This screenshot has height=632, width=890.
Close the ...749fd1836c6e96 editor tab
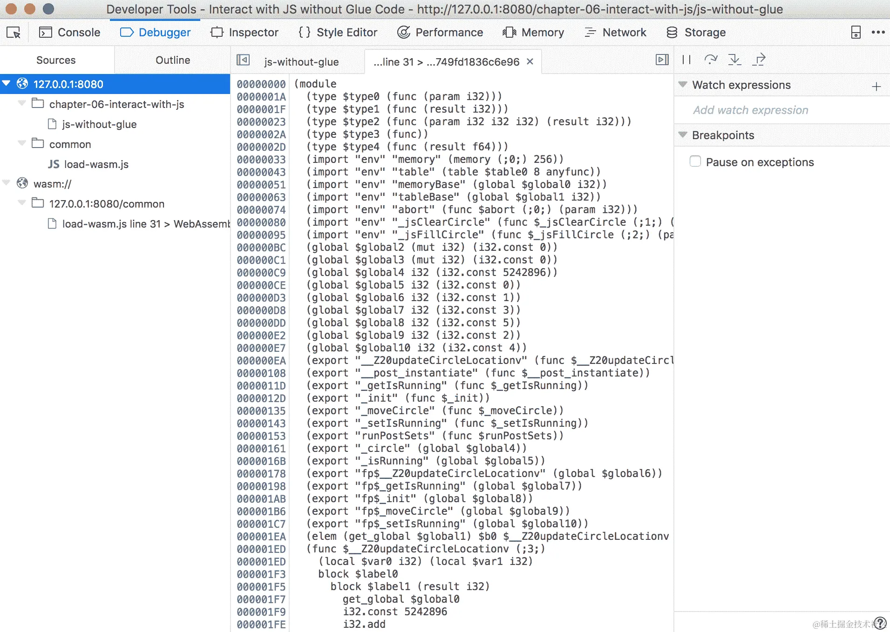[530, 61]
